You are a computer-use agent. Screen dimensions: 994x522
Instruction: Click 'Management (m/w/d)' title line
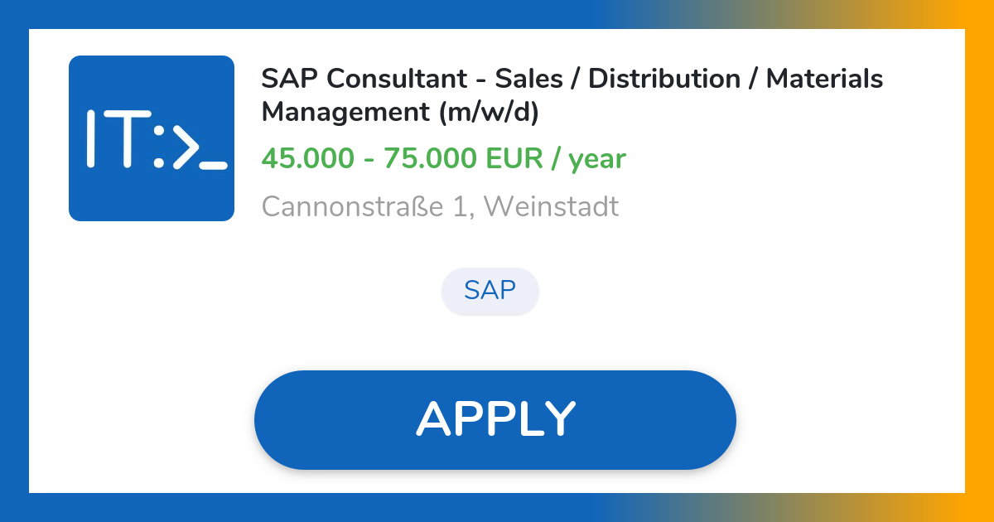click(x=401, y=112)
